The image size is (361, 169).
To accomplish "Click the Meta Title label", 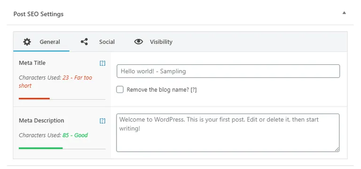I will (x=32, y=63).
